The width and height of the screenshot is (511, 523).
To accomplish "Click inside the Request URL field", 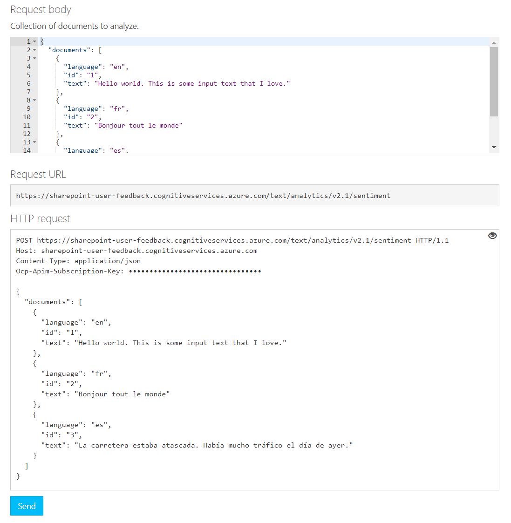I will tap(254, 196).
